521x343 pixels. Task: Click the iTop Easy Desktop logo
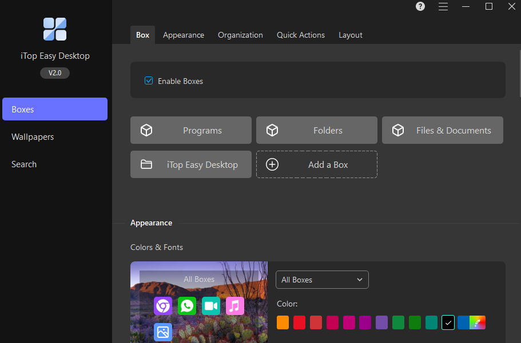pos(55,29)
